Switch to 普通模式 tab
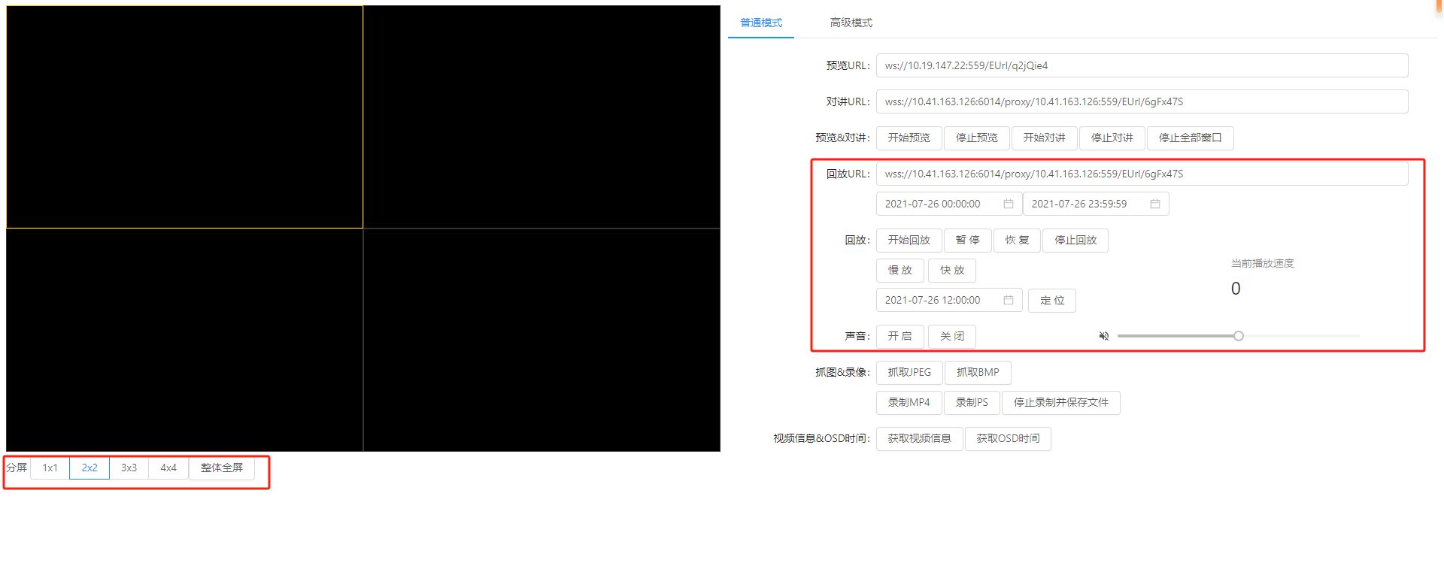This screenshot has height=572, width=1444. pos(761,23)
